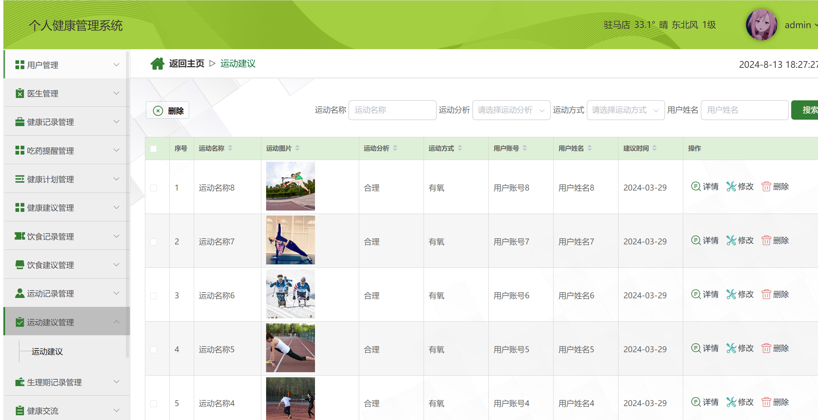The height and width of the screenshot is (420, 818).
Task: Sort table by 建议时间 column arrows
Action: pos(654,148)
